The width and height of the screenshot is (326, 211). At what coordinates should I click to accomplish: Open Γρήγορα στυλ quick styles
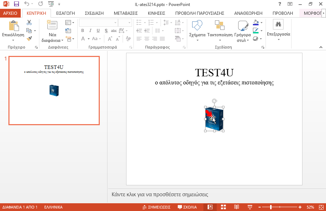[x=243, y=31]
